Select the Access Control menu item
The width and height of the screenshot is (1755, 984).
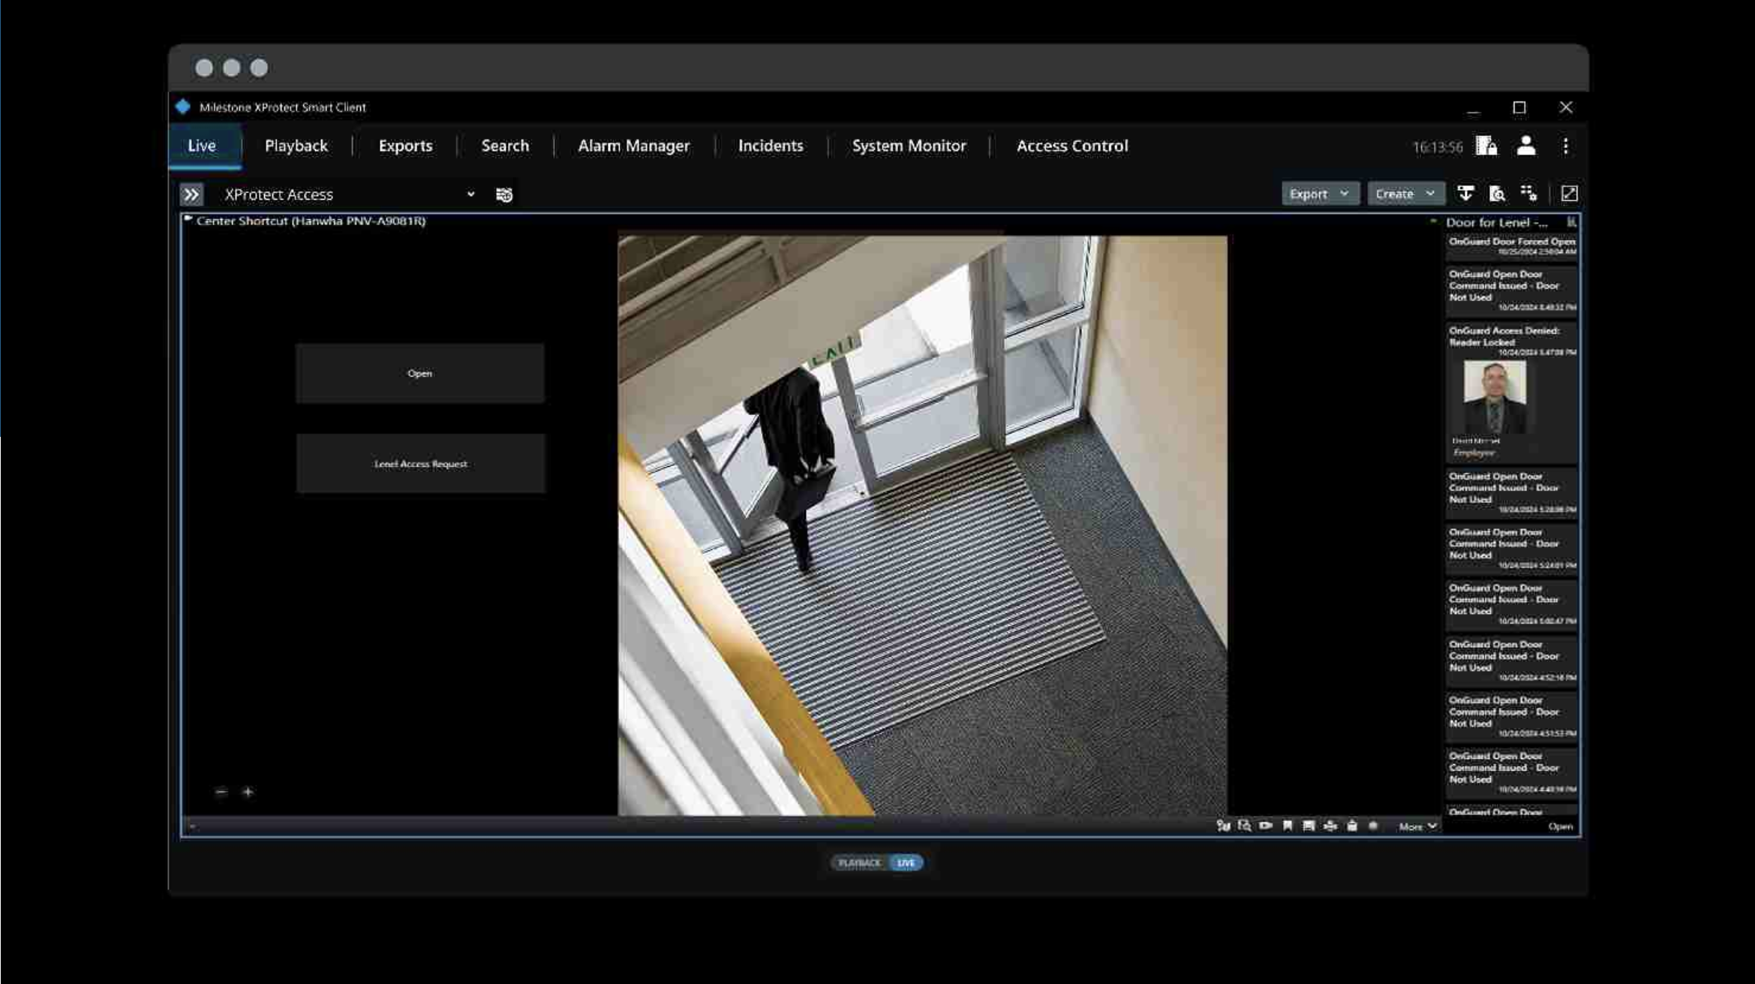pyautogui.click(x=1071, y=145)
